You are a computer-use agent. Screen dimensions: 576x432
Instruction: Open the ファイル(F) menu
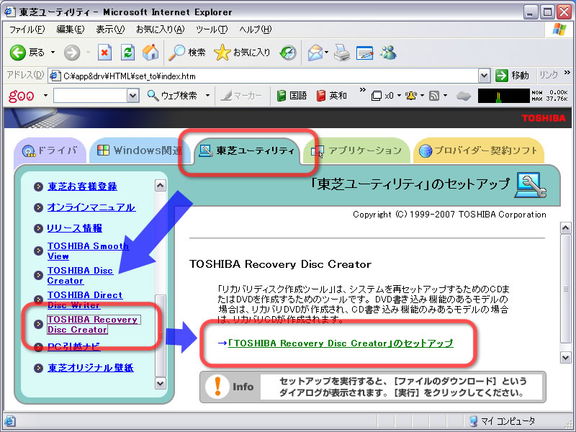(27, 30)
